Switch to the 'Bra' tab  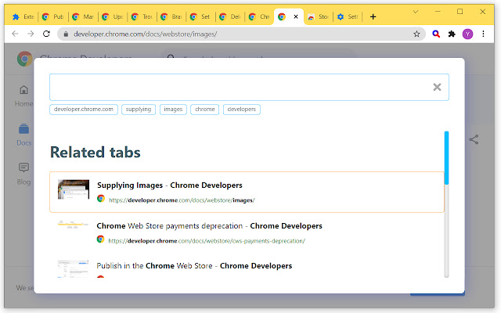(x=171, y=16)
